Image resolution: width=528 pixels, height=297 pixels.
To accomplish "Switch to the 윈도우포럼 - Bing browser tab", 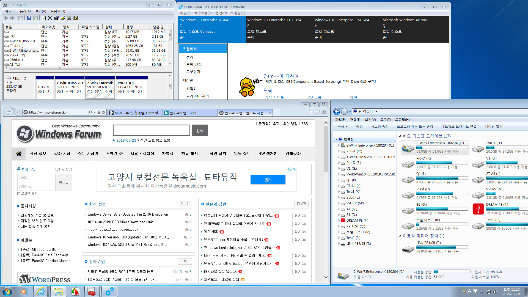I will (190, 113).
